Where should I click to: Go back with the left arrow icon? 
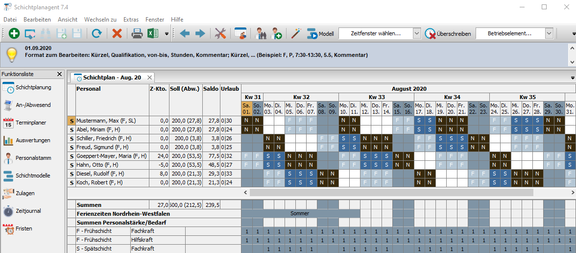(x=185, y=34)
